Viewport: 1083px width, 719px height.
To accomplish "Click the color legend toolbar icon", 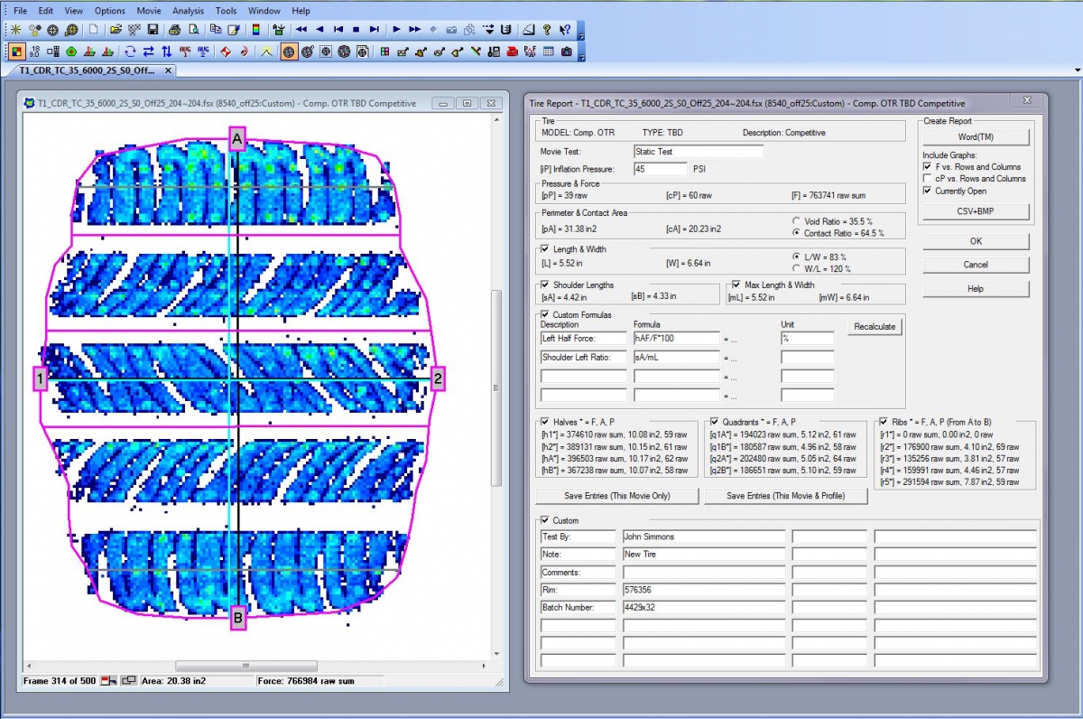I will point(256,30).
